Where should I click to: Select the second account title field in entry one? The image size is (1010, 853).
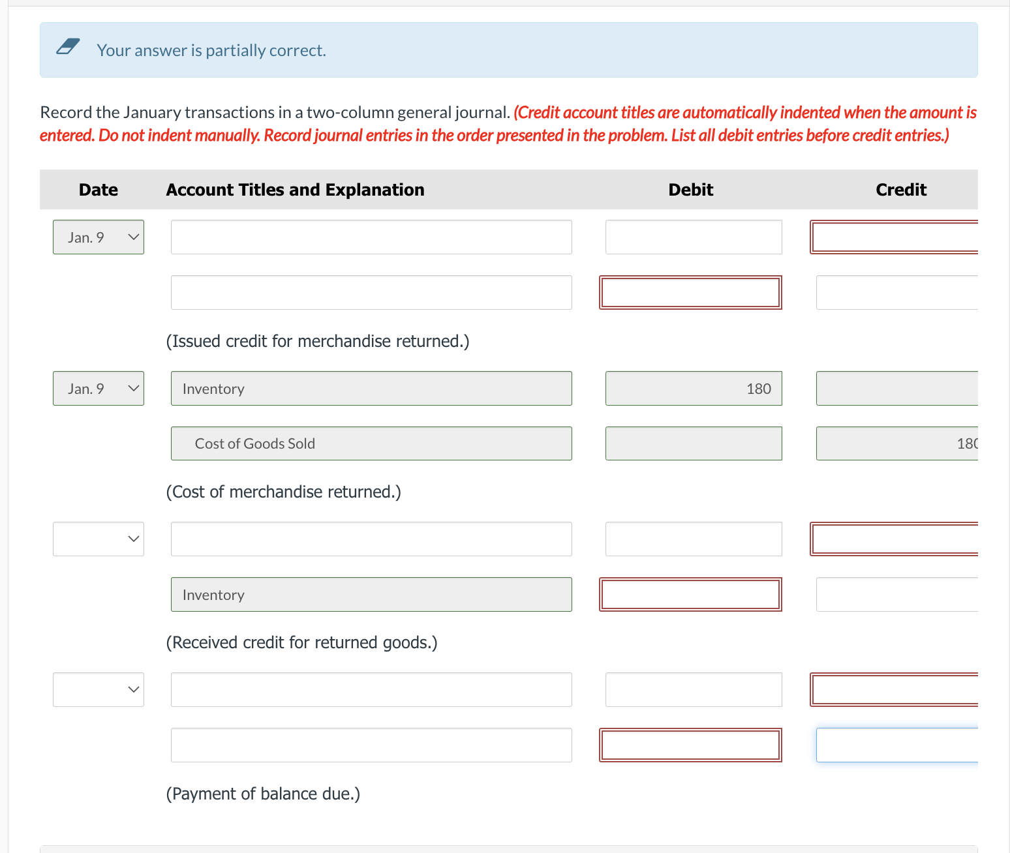[371, 292]
